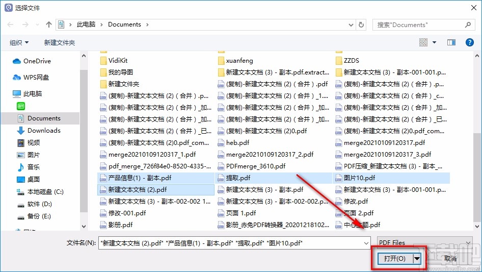Open recent locations dropdown arrow
Viewport: 482px width, 272px height.
[x=38, y=24]
